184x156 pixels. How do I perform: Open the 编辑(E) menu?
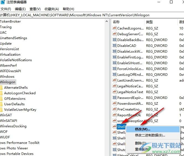(x=20, y=9)
